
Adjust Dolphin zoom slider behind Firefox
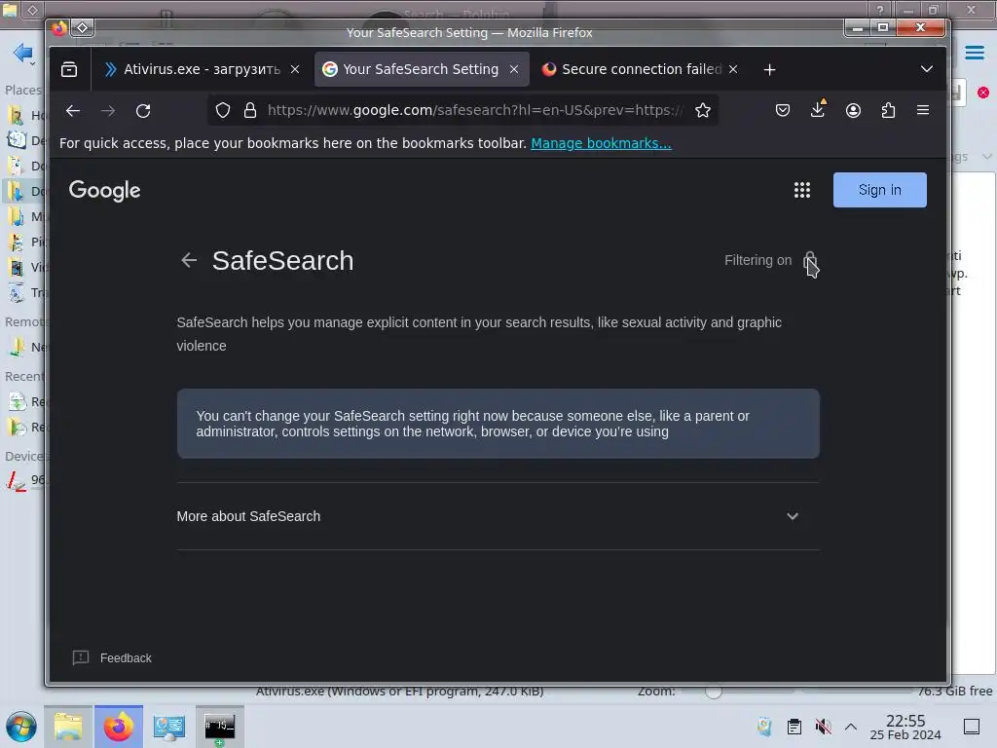tap(714, 692)
